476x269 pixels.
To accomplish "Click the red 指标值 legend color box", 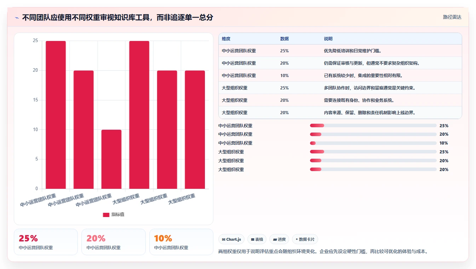I will pos(106,215).
